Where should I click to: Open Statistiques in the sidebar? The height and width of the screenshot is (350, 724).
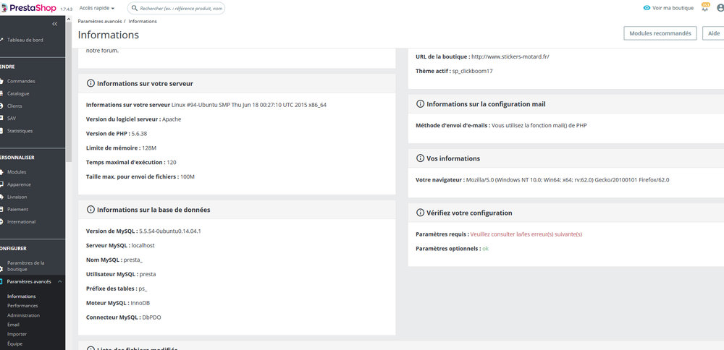(20, 131)
